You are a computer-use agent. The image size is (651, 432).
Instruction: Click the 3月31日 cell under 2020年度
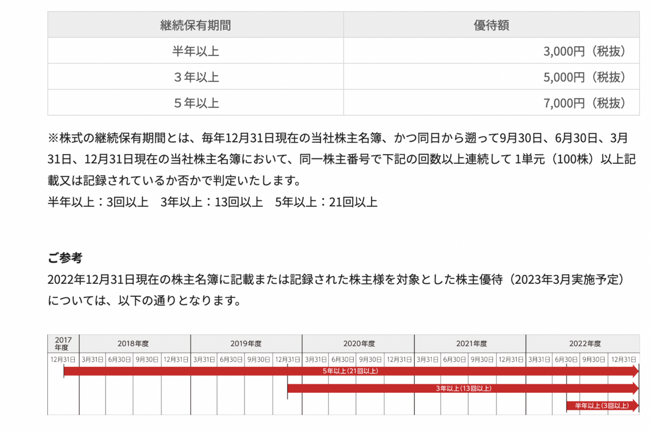tap(315, 359)
